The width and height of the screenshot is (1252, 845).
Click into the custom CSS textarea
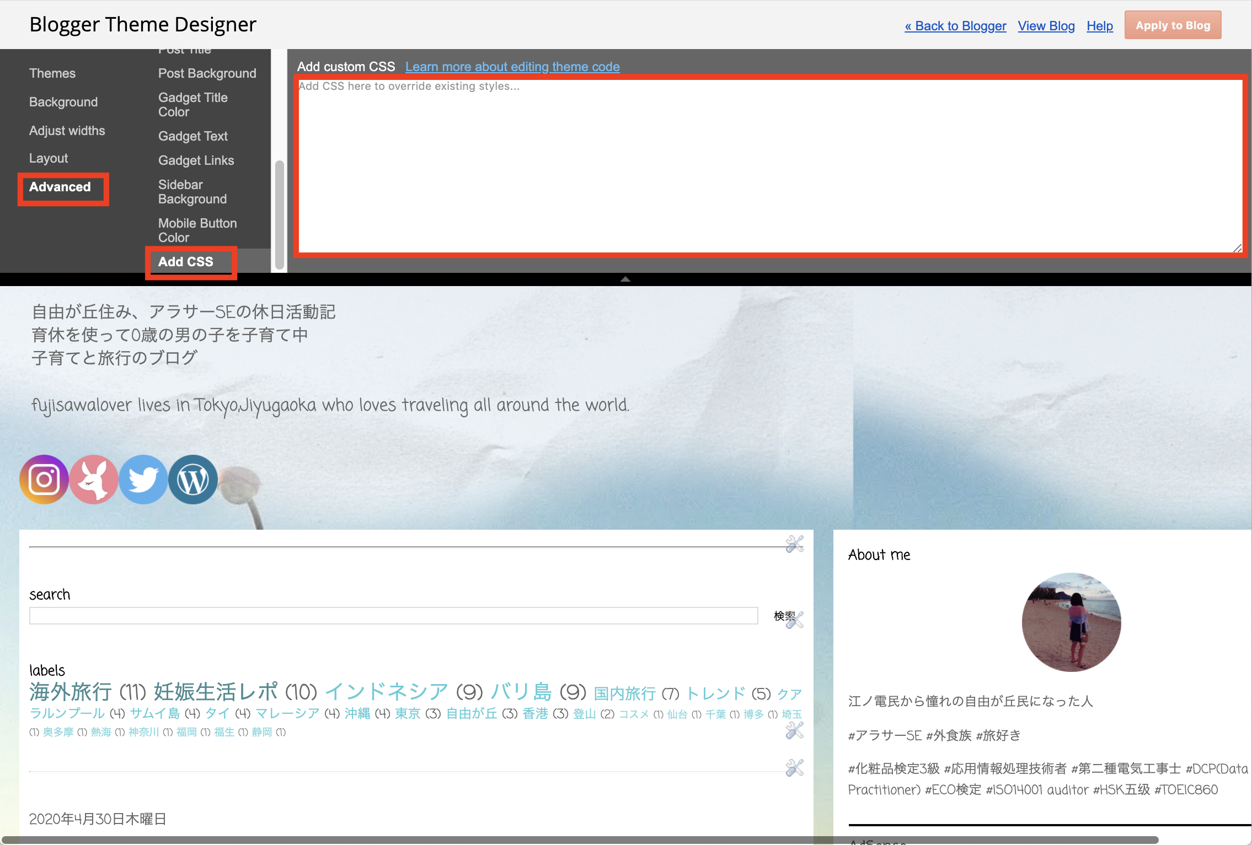click(770, 166)
